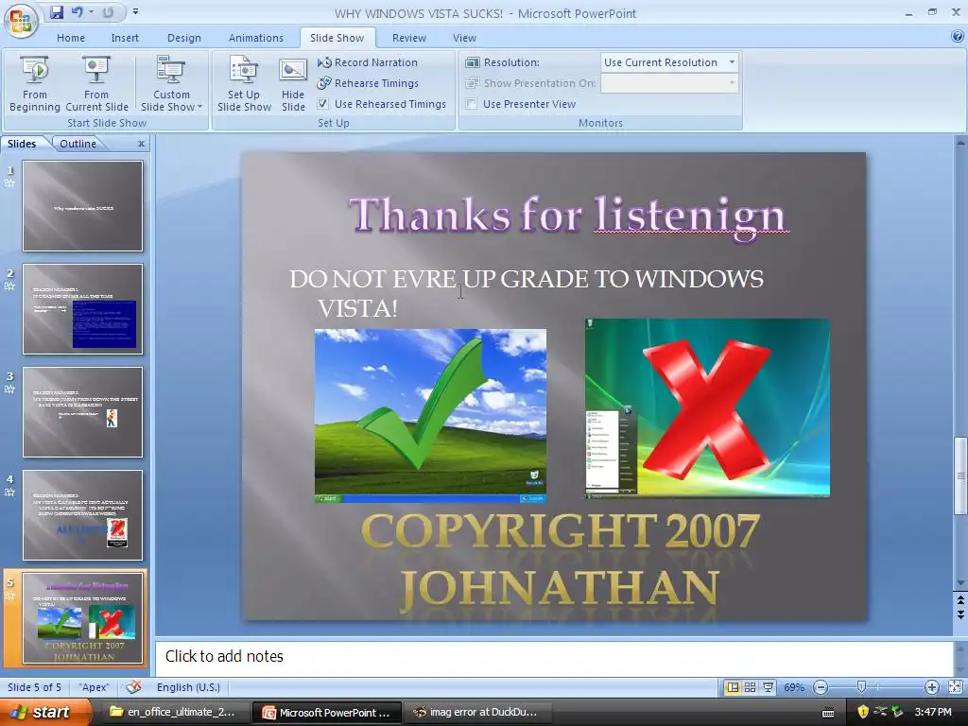Open the Home ribbon tab

(x=71, y=38)
